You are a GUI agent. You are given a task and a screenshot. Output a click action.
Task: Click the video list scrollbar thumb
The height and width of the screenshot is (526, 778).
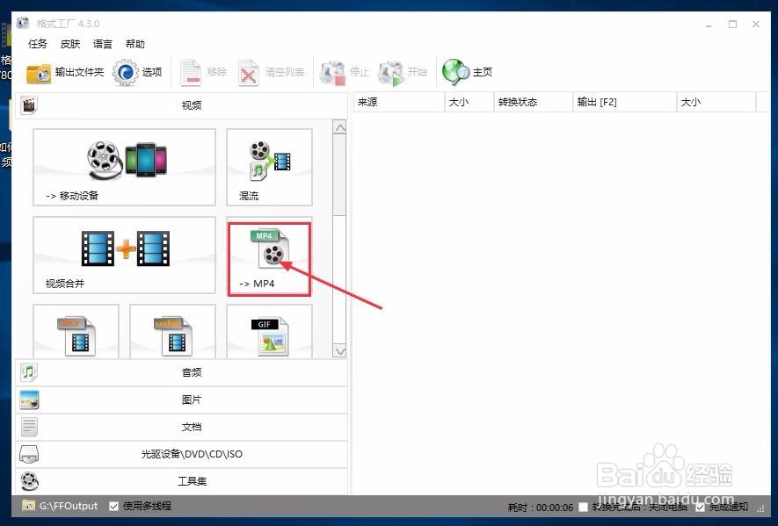coord(340,175)
